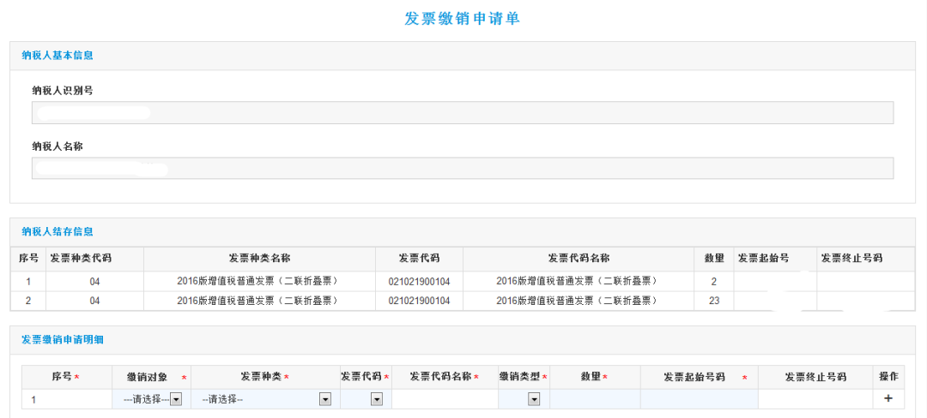Viewport: 927px width, 418px height.
Task: Click the plus icon to add a row
Action: [888, 399]
